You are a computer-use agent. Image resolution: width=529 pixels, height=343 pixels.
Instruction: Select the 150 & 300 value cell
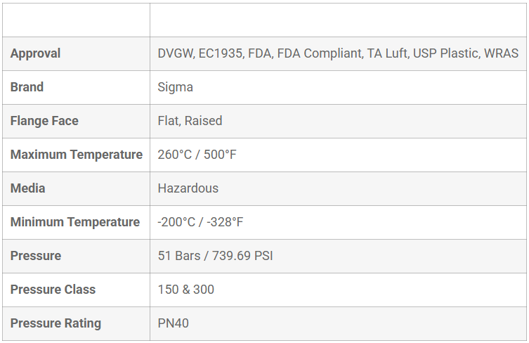186,290
